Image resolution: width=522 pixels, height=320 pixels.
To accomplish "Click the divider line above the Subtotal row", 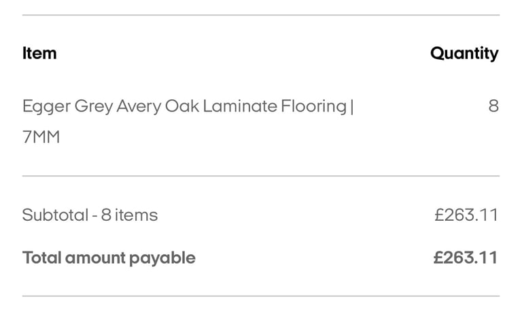I will tap(261, 176).
